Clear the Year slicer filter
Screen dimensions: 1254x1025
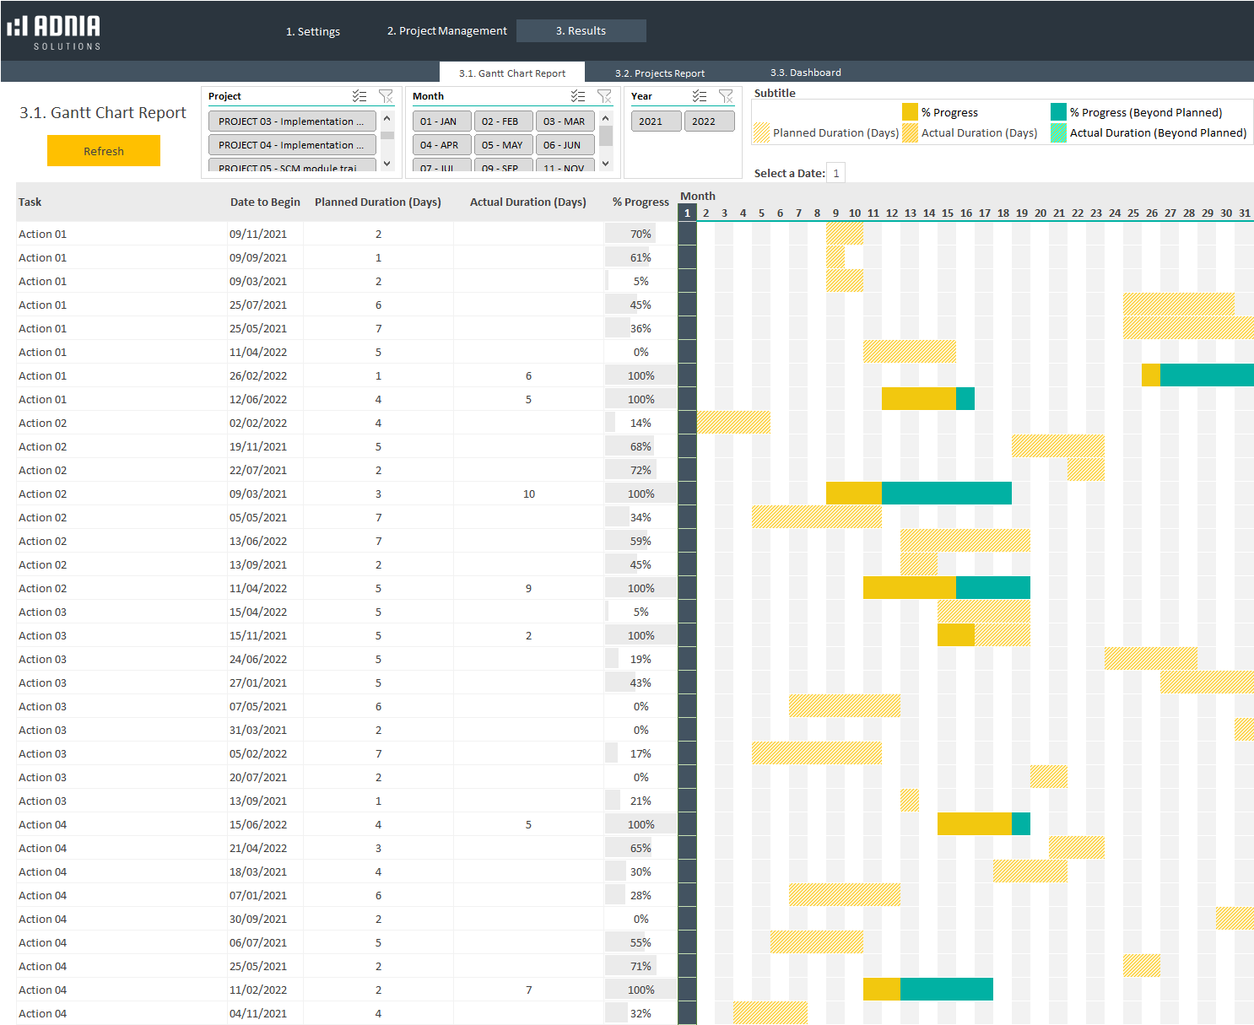(726, 96)
